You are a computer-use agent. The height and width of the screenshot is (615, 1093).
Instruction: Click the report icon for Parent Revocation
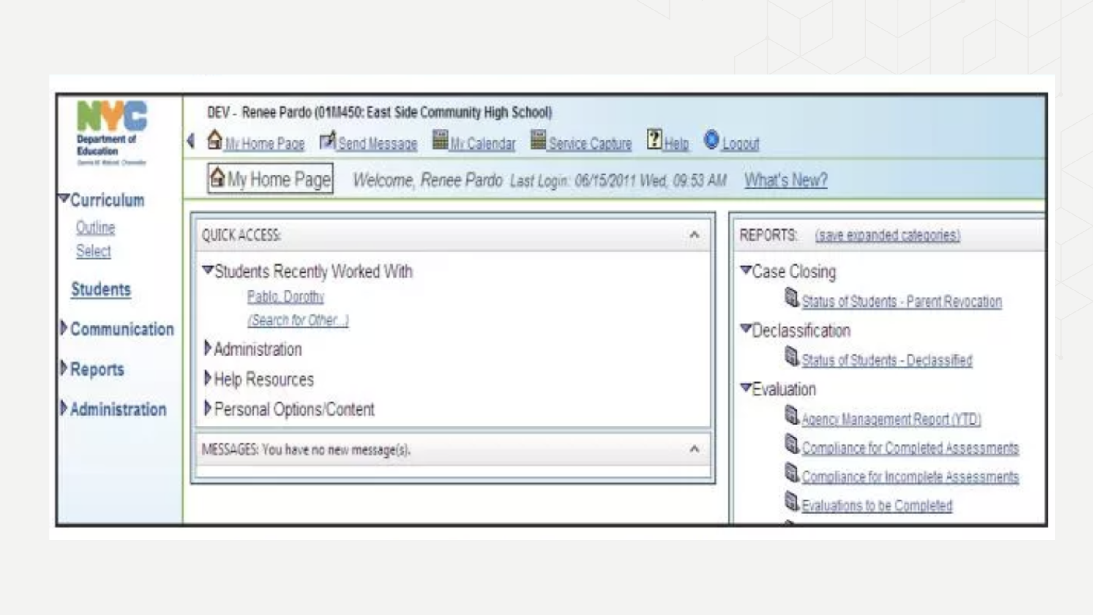click(791, 298)
